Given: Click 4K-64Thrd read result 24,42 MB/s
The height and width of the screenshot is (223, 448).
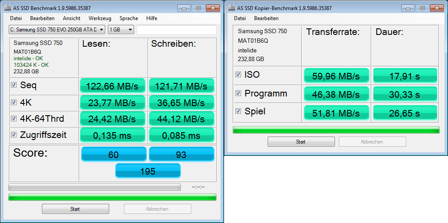Looking at the screenshot, I should 113,119.
